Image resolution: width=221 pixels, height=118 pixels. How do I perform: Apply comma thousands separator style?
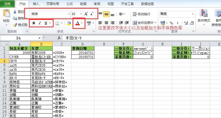tap(178, 23)
